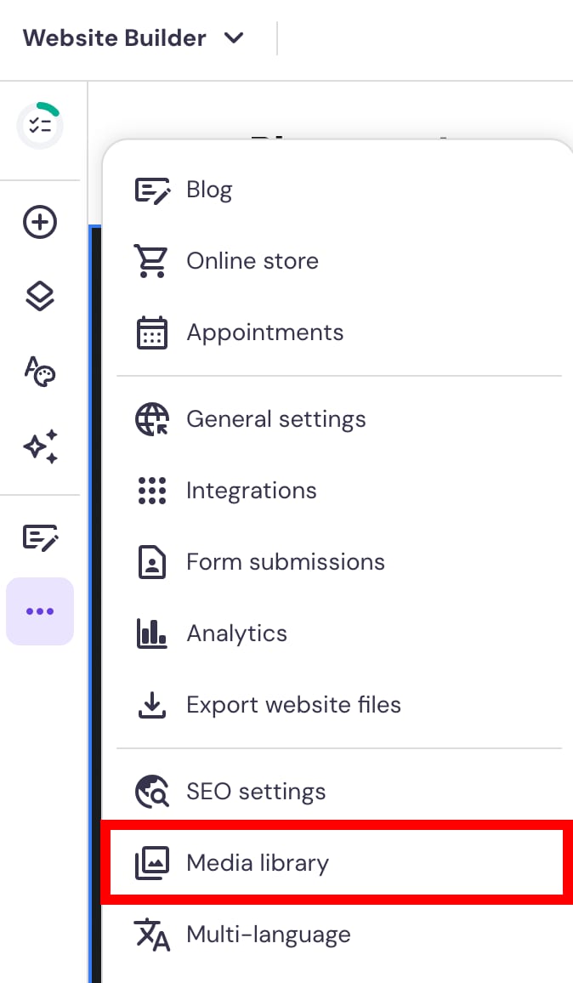Select Export website files
The width and height of the screenshot is (573, 983).
(x=293, y=705)
